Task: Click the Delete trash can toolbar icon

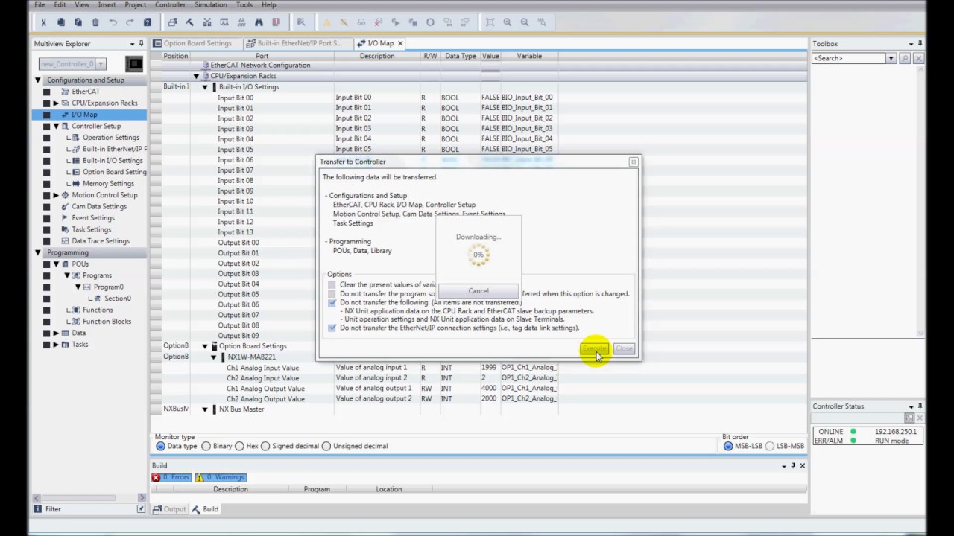Action: click(95, 22)
